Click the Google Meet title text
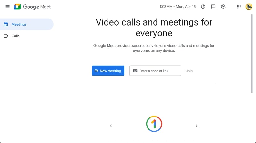 click(37, 7)
